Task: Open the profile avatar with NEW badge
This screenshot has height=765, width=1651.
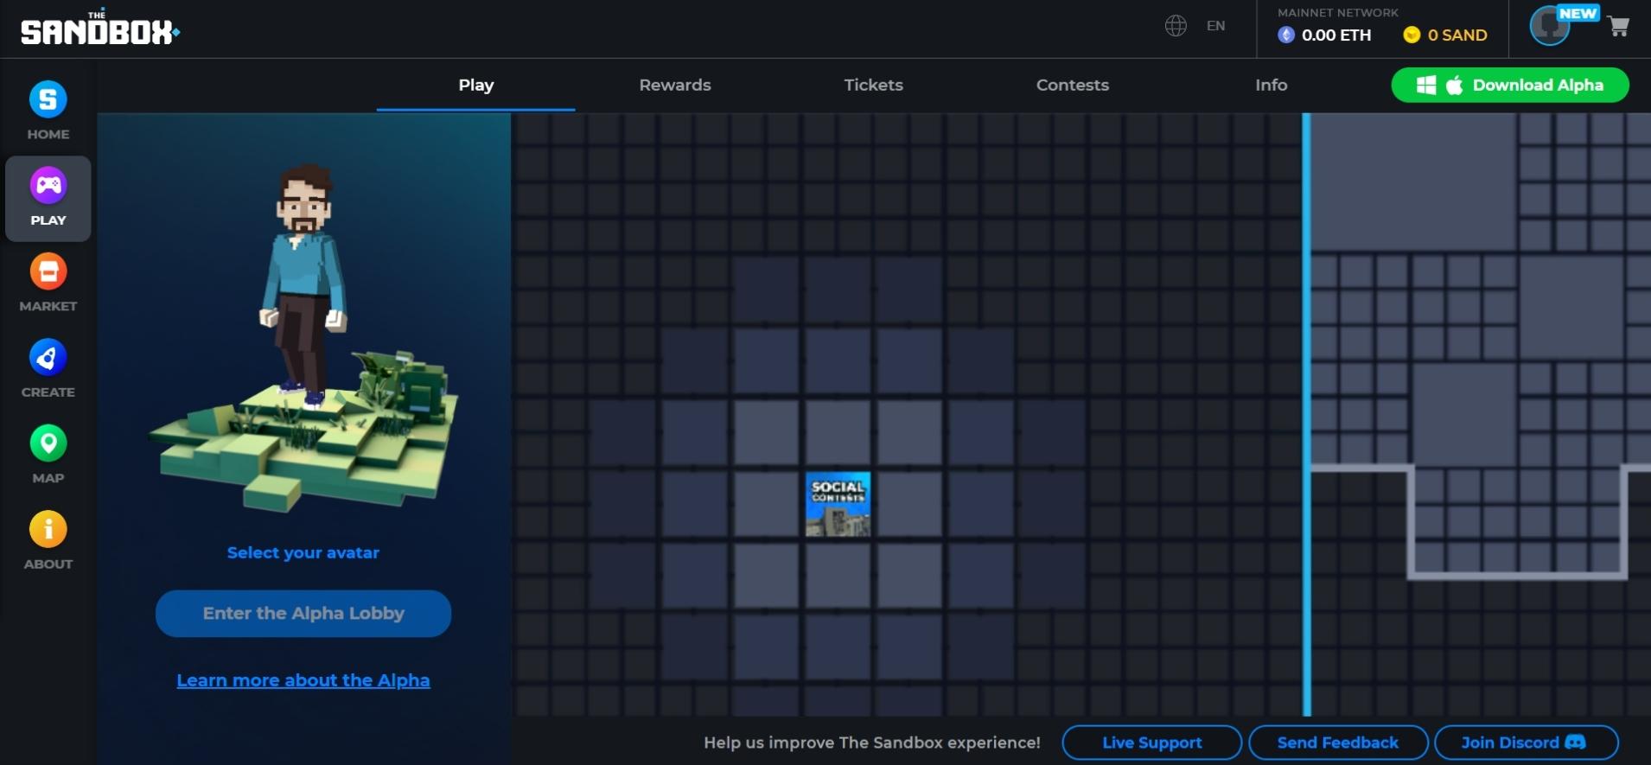Action: [1551, 26]
